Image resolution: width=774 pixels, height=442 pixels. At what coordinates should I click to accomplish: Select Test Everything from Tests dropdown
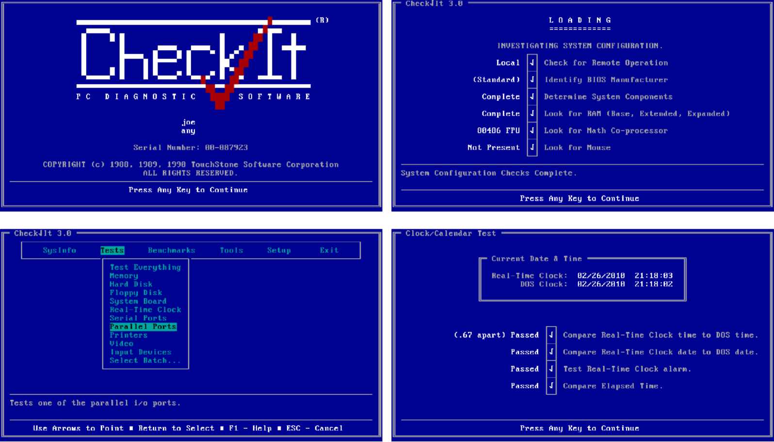point(145,267)
